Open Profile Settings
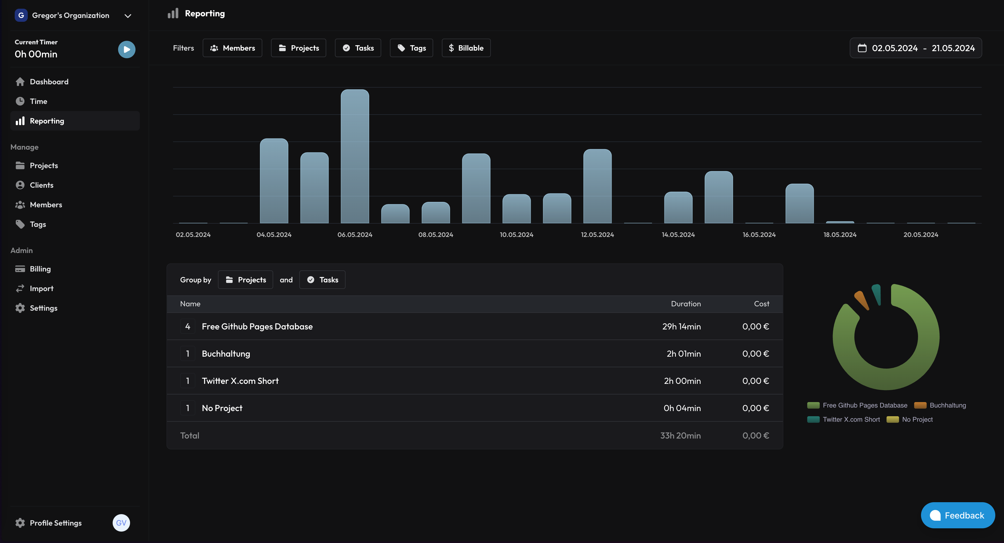 pyautogui.click(x=55, y=523)
